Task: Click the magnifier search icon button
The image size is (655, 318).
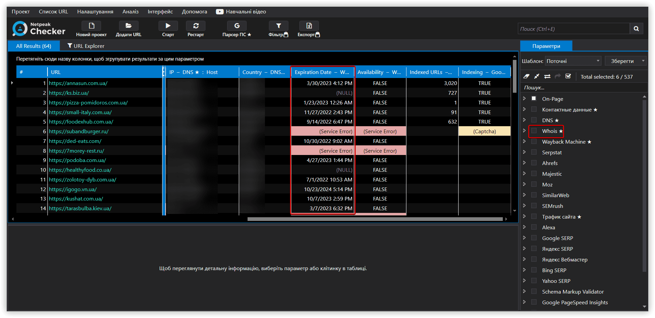Action: pyautogui.click(x=636, y=29)
